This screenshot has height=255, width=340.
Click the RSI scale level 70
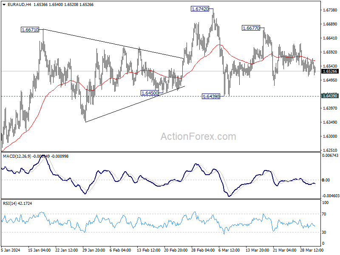[324, 214]
